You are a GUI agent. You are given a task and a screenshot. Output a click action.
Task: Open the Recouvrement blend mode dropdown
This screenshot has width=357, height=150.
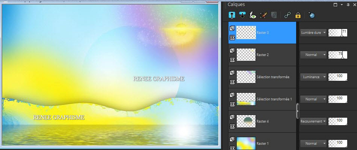(x=313, y=121)
